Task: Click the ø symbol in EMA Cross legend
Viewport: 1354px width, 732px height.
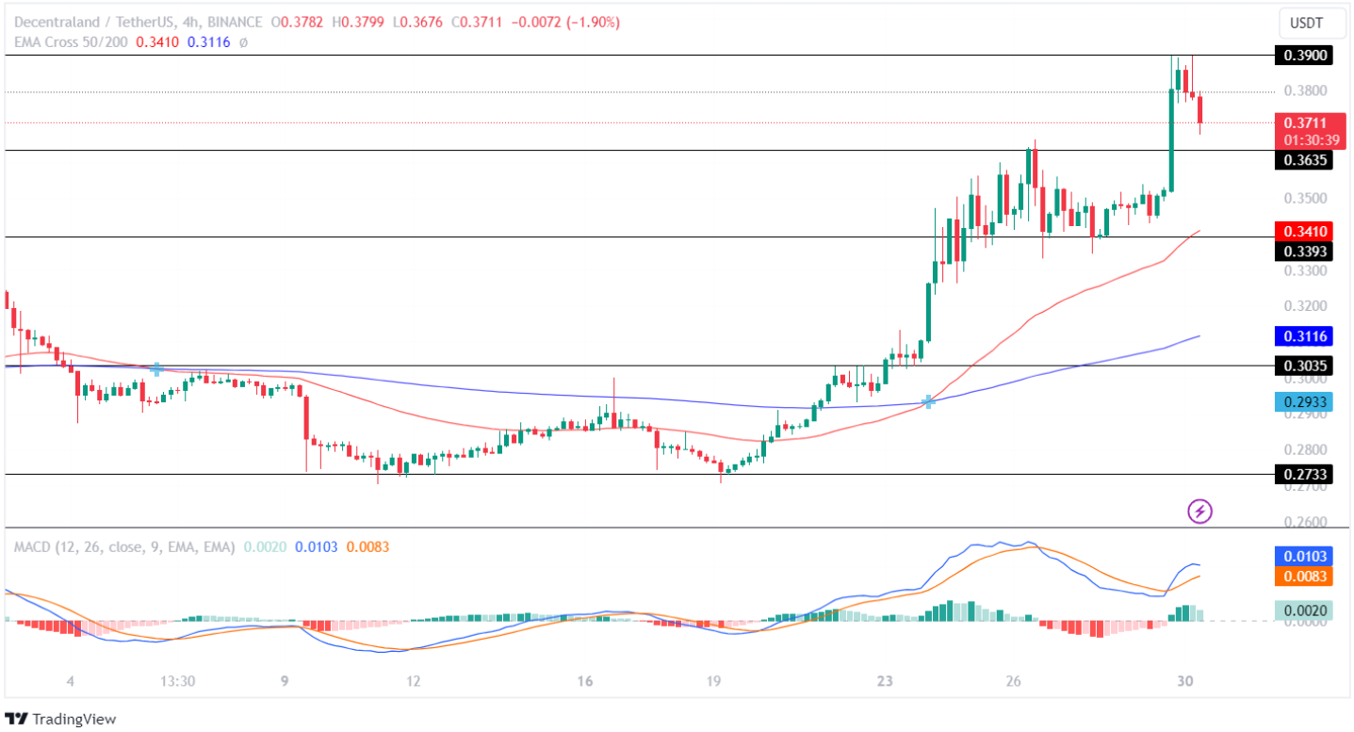Action: click(x=243, y=42)
